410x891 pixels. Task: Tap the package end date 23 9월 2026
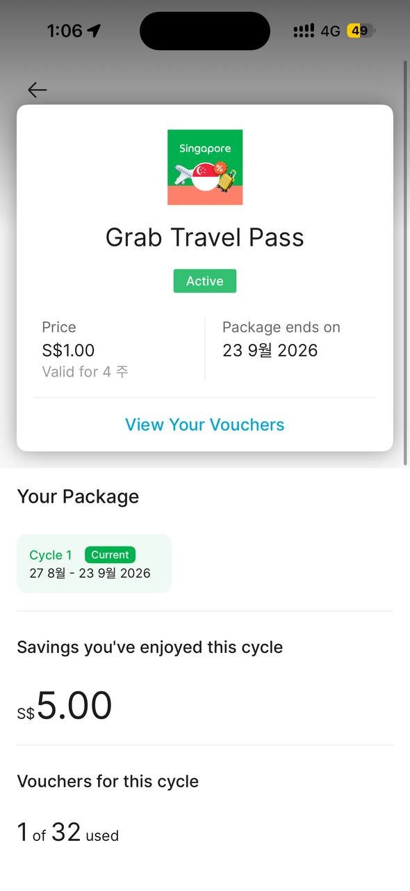click(270, 350)
